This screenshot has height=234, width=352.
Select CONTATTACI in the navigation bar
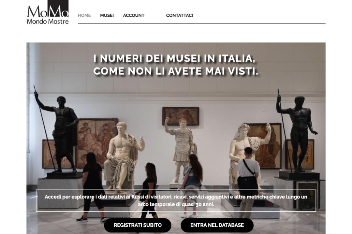coord(179,16)
